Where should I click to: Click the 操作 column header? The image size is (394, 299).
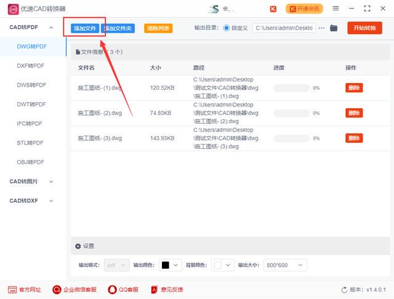click(351, 68)
